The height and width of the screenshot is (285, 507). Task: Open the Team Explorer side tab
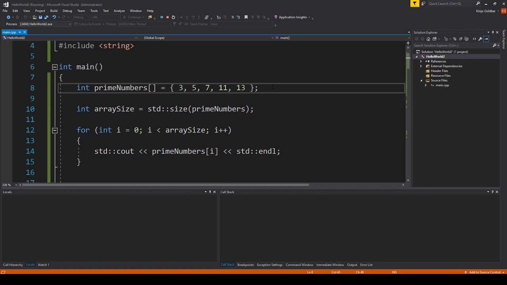(504, 39)
